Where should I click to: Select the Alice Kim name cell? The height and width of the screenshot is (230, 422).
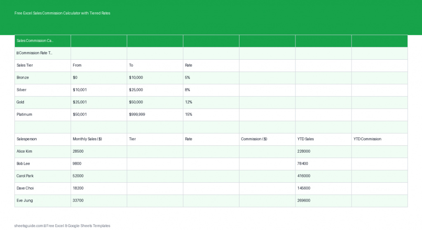[x=42, y=151]
